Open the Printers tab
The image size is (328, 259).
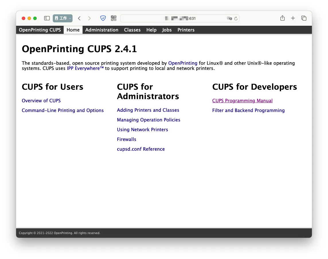186,30
